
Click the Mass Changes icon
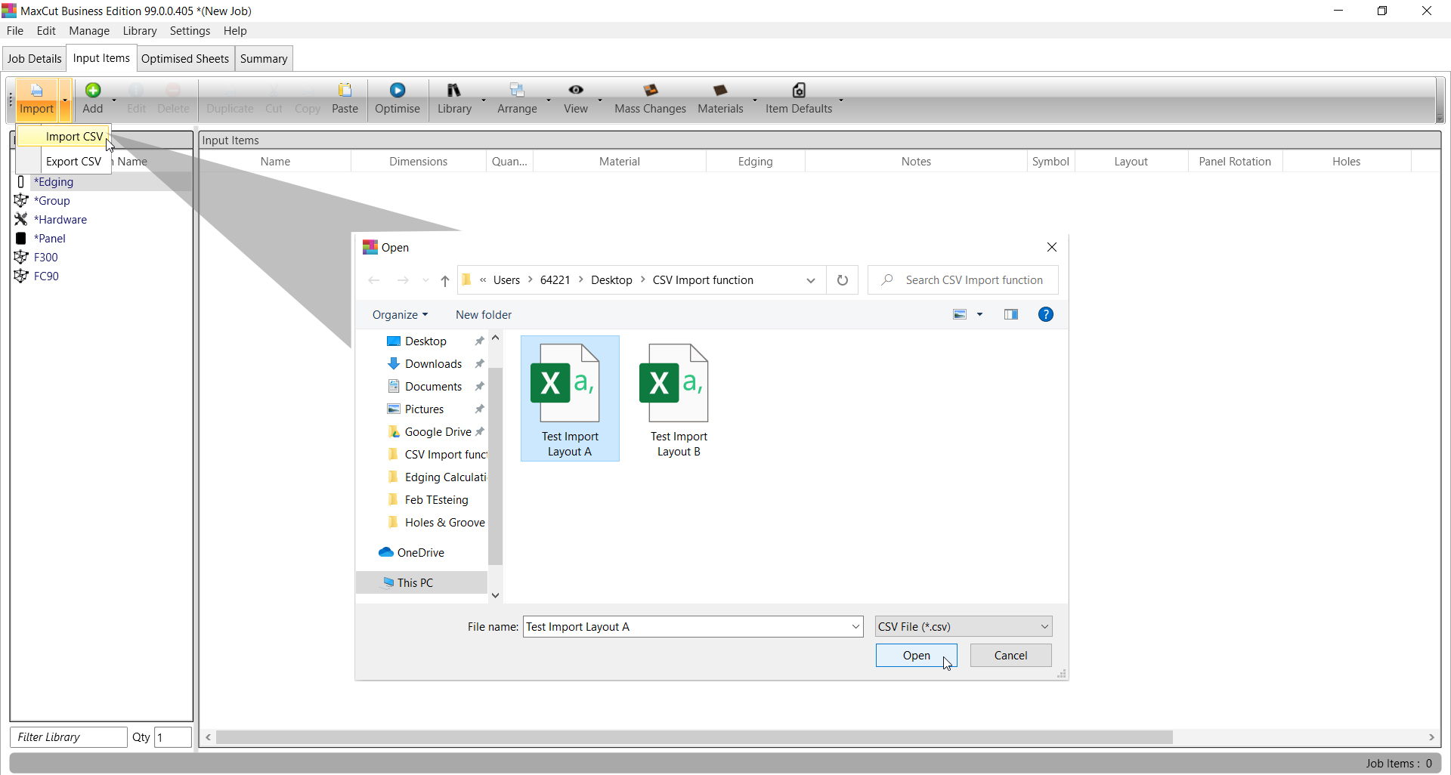[x=650, y=91]
